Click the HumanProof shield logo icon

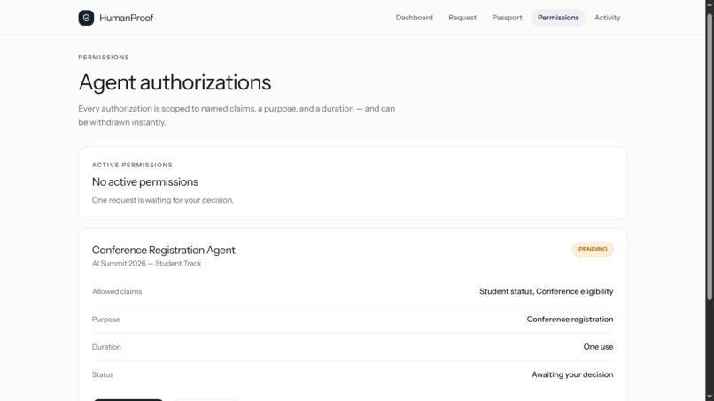pos(86,18)
